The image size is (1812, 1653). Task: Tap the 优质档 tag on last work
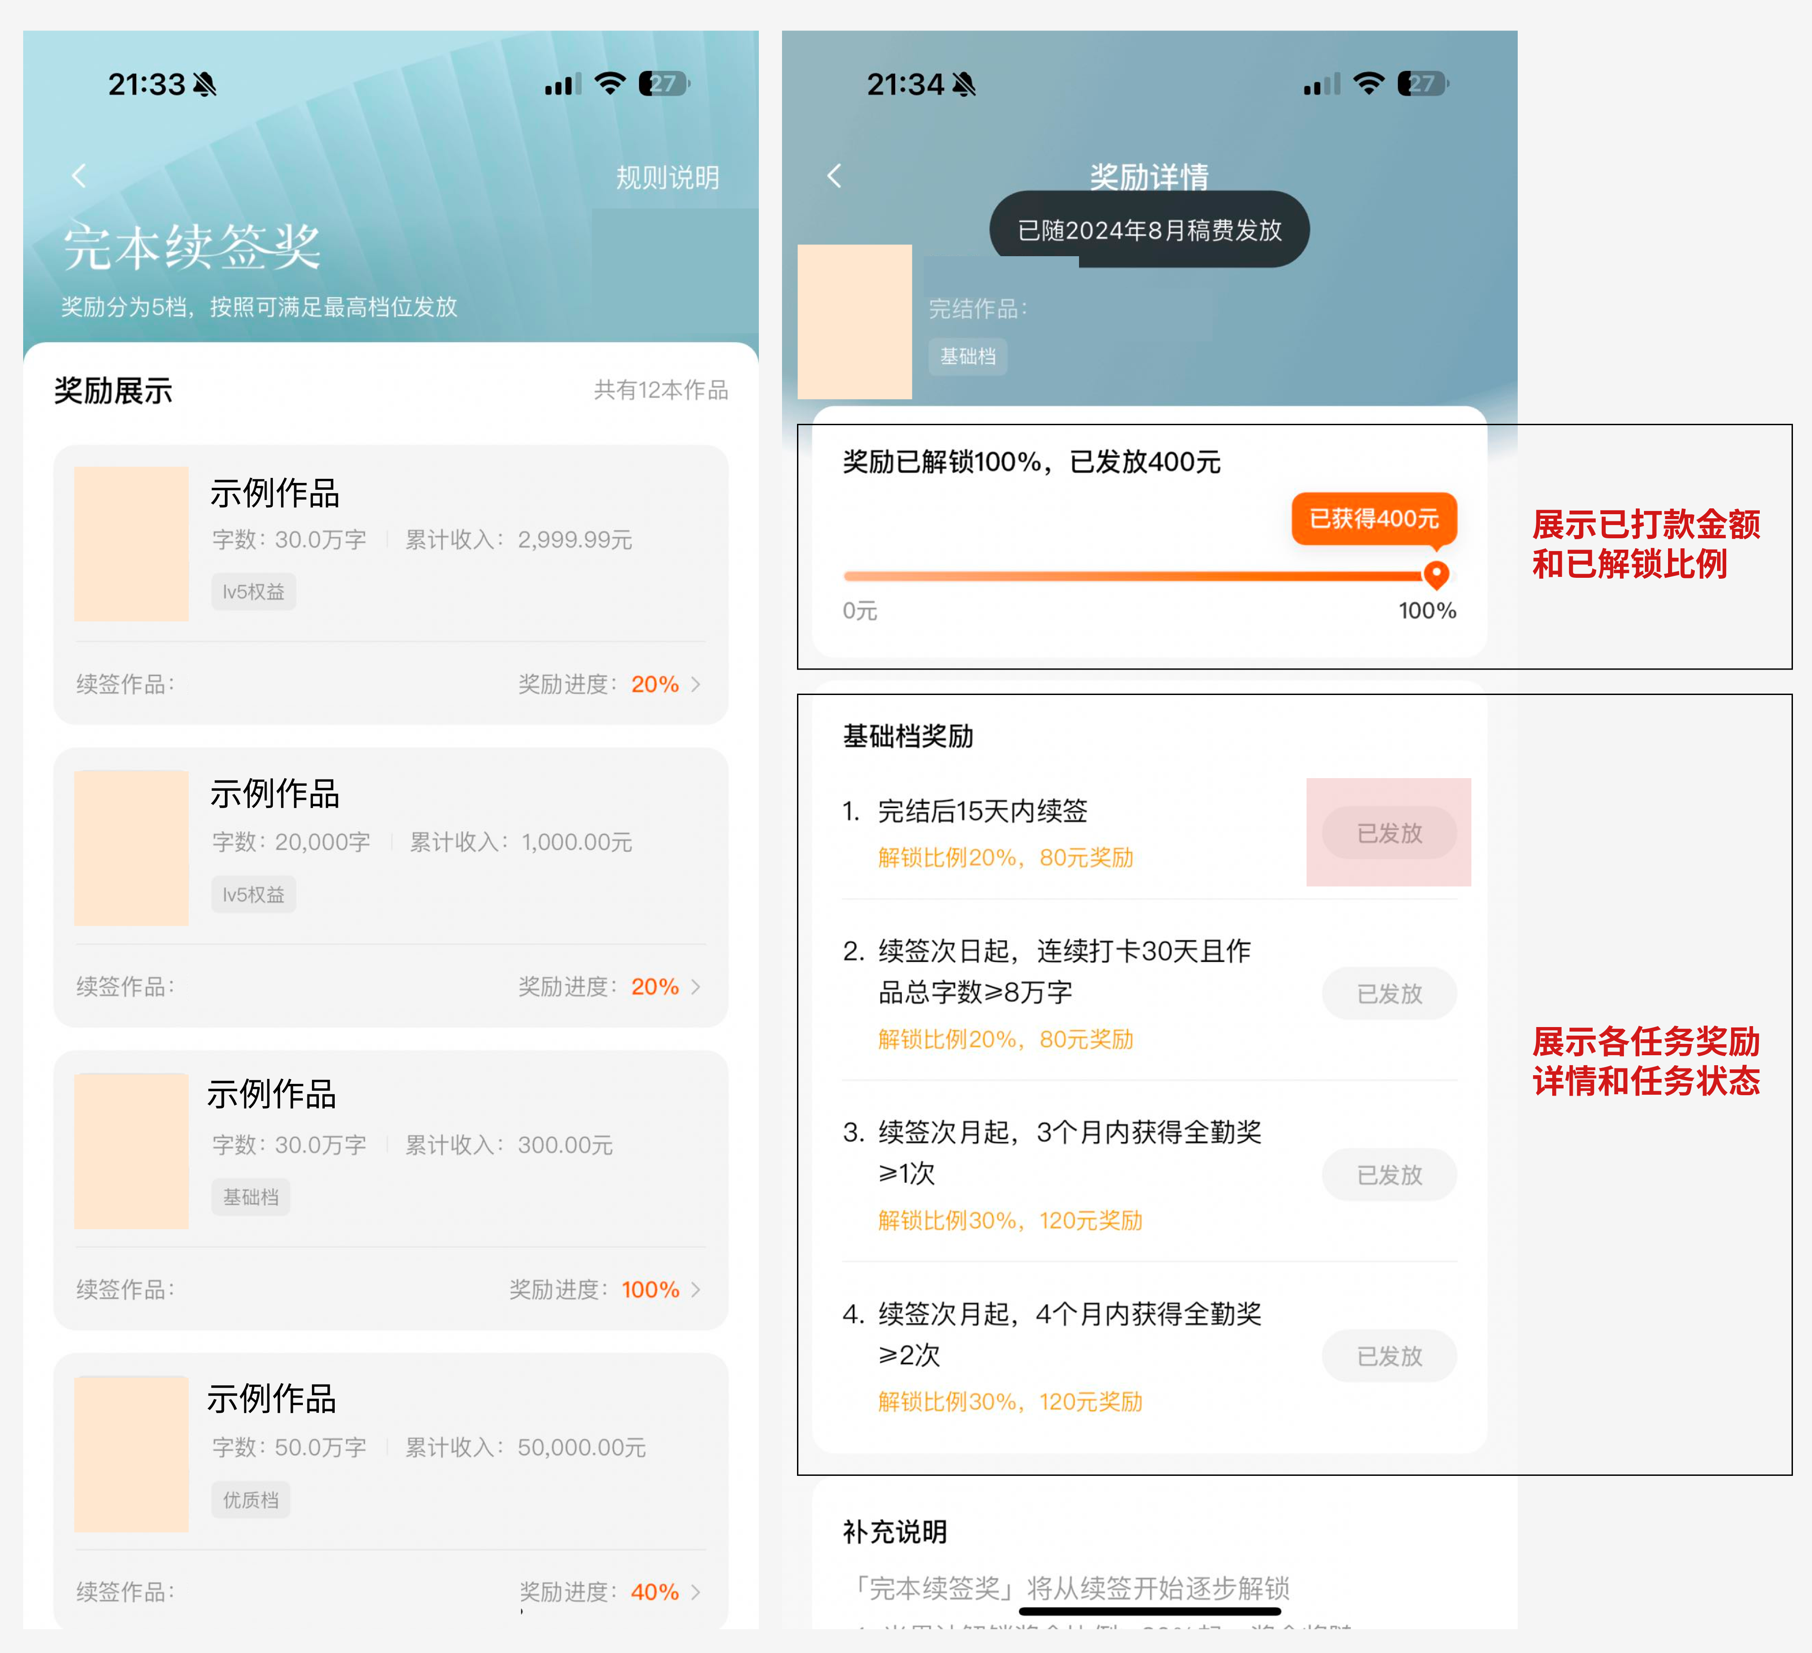[251, 1499]
